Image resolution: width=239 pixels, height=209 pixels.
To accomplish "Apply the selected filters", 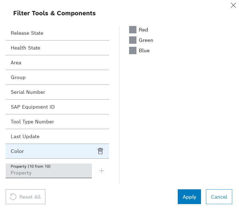I will pos(189,197).
